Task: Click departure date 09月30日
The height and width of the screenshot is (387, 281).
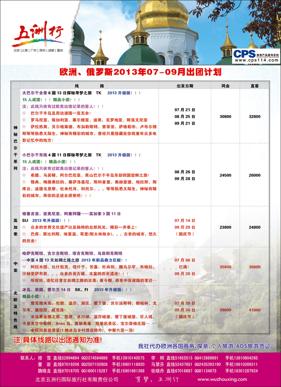Action: [x=185, y=310]
